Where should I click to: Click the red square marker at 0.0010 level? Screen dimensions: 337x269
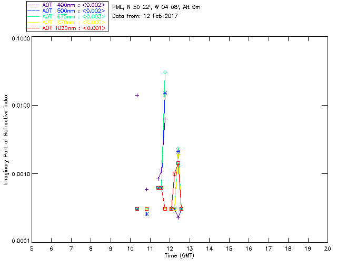point(174,174)
